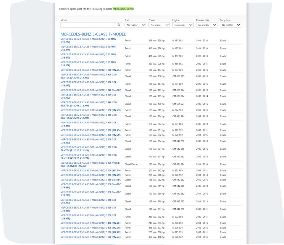Open E 63 AMG (212.277) model link
The height and width of the screenshot is (245, 284).
[x=88, y=64]
